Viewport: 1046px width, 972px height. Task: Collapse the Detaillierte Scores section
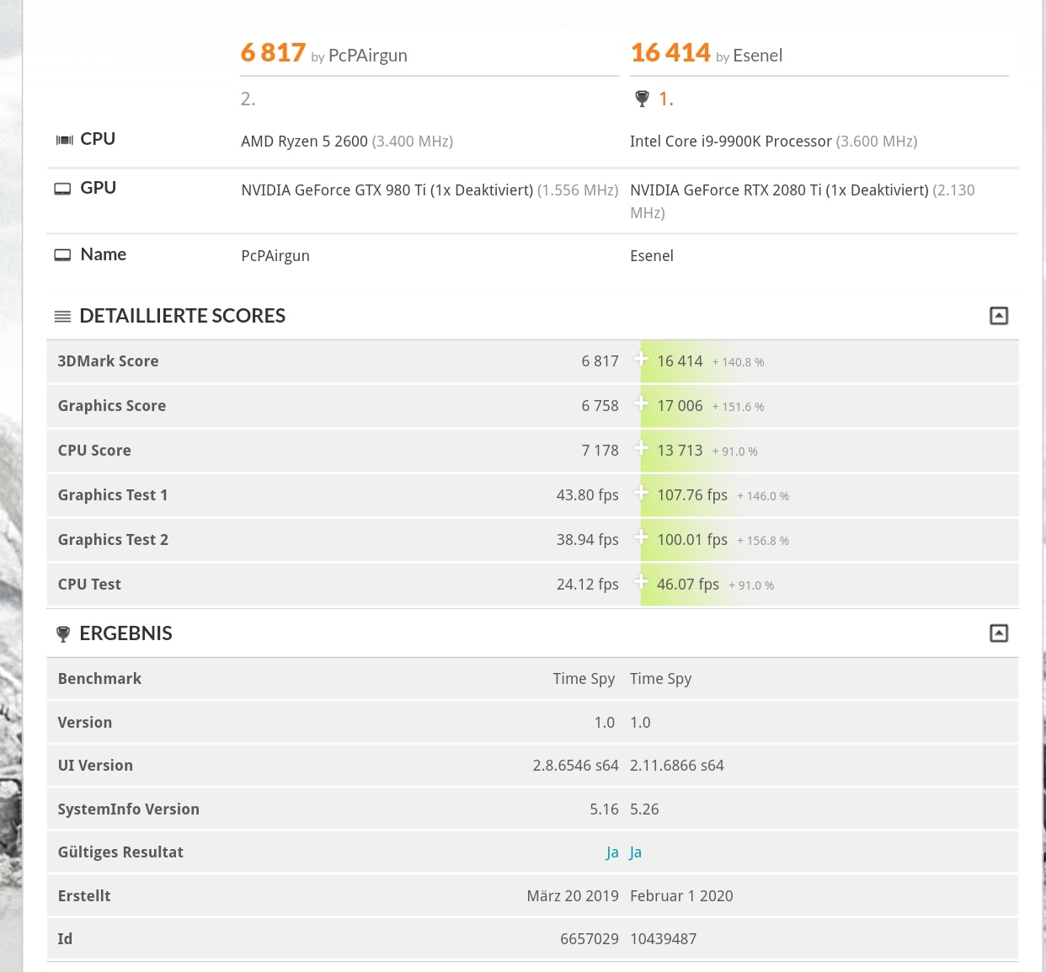pyautogui.click(x=999, y=316)
